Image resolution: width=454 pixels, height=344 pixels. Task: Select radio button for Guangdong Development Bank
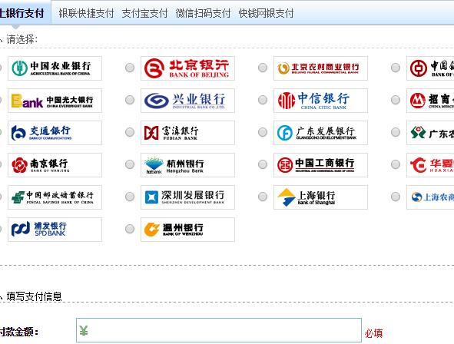coord(263,132)
